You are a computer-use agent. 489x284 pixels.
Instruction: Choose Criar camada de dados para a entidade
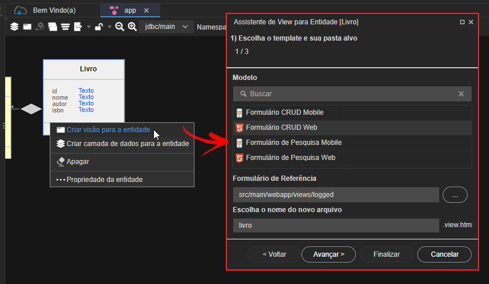[x=122, y=144]
